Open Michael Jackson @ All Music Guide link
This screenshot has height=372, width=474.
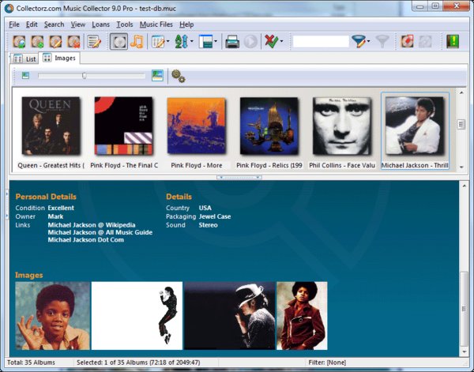[x=100, y=232]
